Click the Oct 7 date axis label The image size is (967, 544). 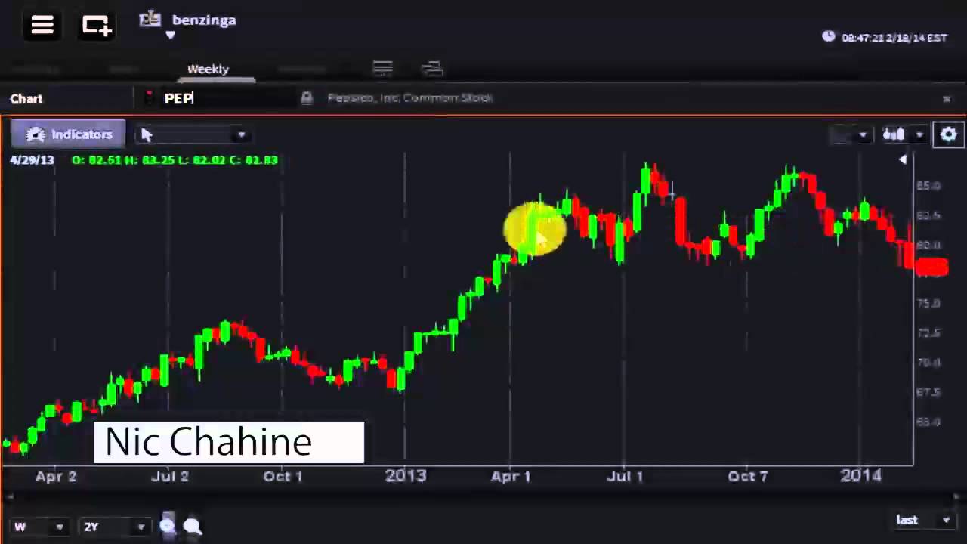coord(747,476)
